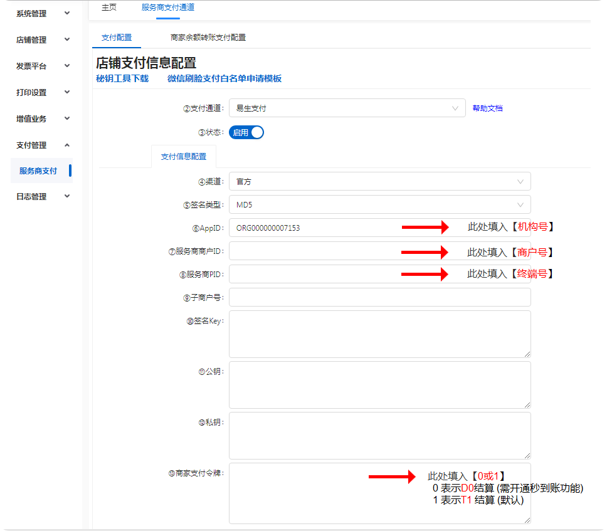Click the 秘钥工具下载 link
This screenshot has width=607, height=531.
pyautogui.click(x=122, y=78)
